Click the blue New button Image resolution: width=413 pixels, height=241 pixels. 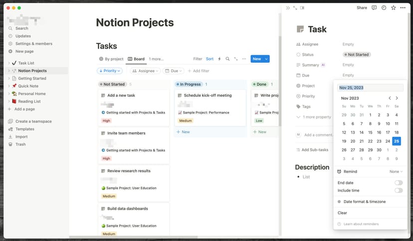point(256,59)
